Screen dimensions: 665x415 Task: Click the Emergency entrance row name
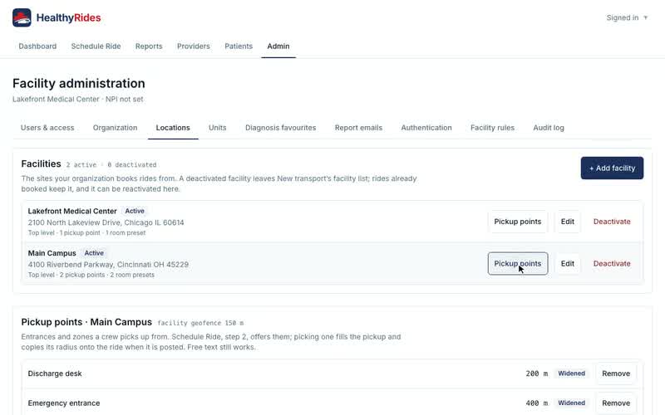[64, 403]
